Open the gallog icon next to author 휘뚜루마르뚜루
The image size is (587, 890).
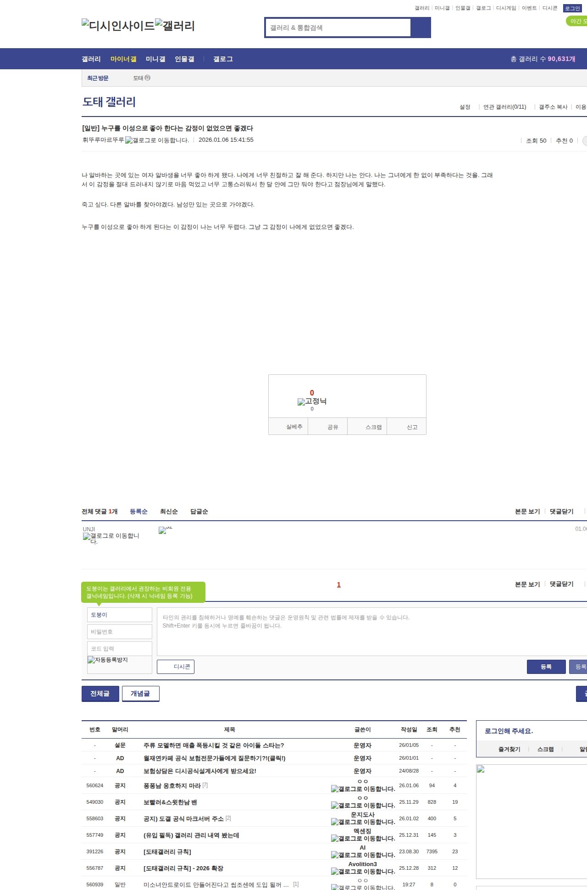click(157, 140)
